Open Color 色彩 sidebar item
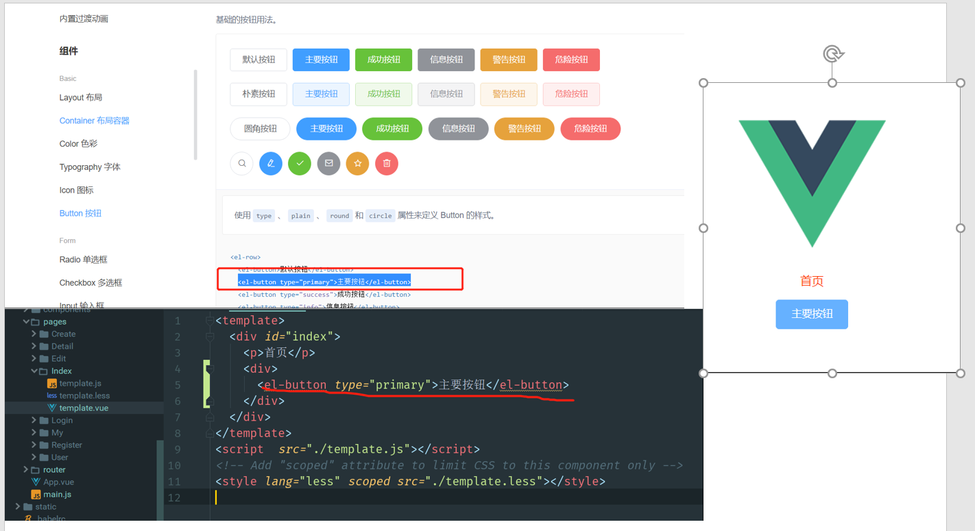975x531 pixels. (x=78, y=144)
